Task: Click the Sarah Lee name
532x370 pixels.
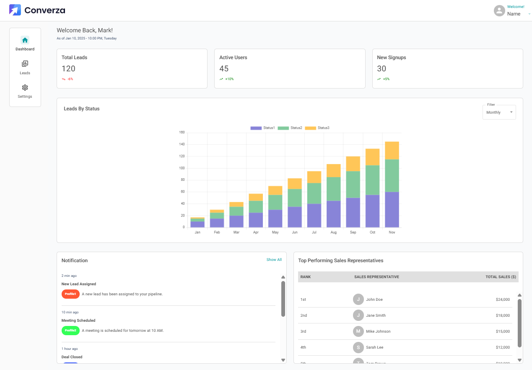Action: tap(375, 347)
